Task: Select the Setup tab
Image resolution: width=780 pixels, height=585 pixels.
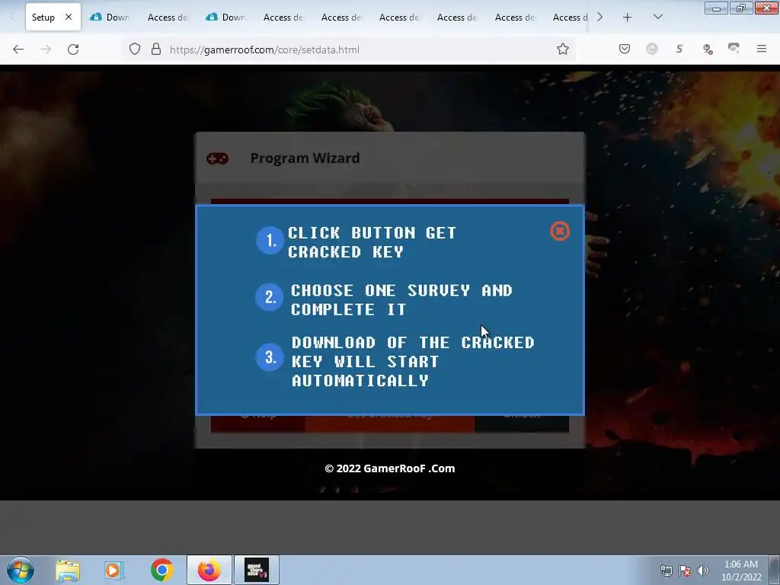Action: (53, 18)
